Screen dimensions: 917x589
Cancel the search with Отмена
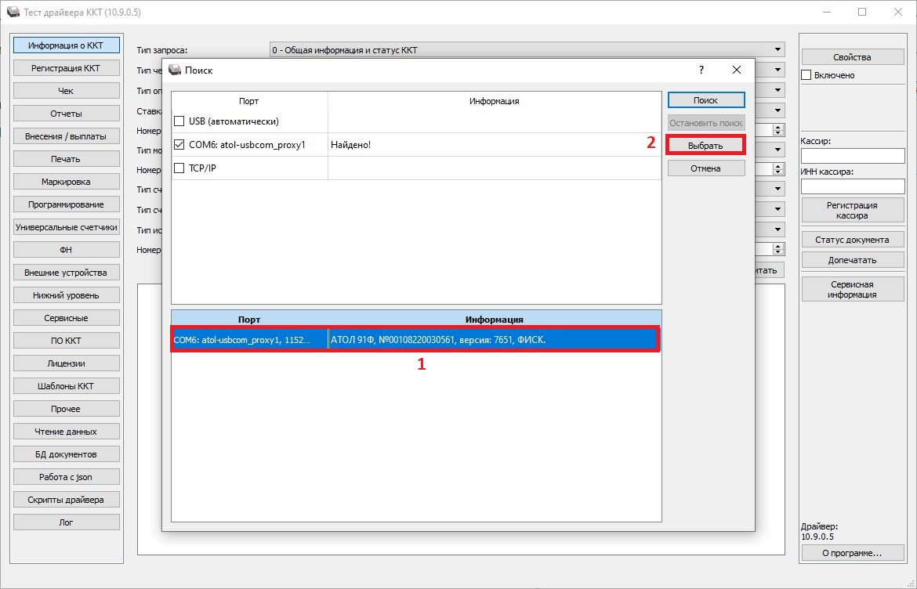tap(705, 168)
